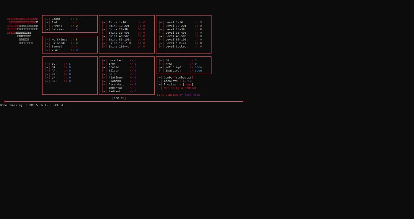
Task: Click the "Immortal" rank label
Action: pyautogui.click(x=115, y=88)
